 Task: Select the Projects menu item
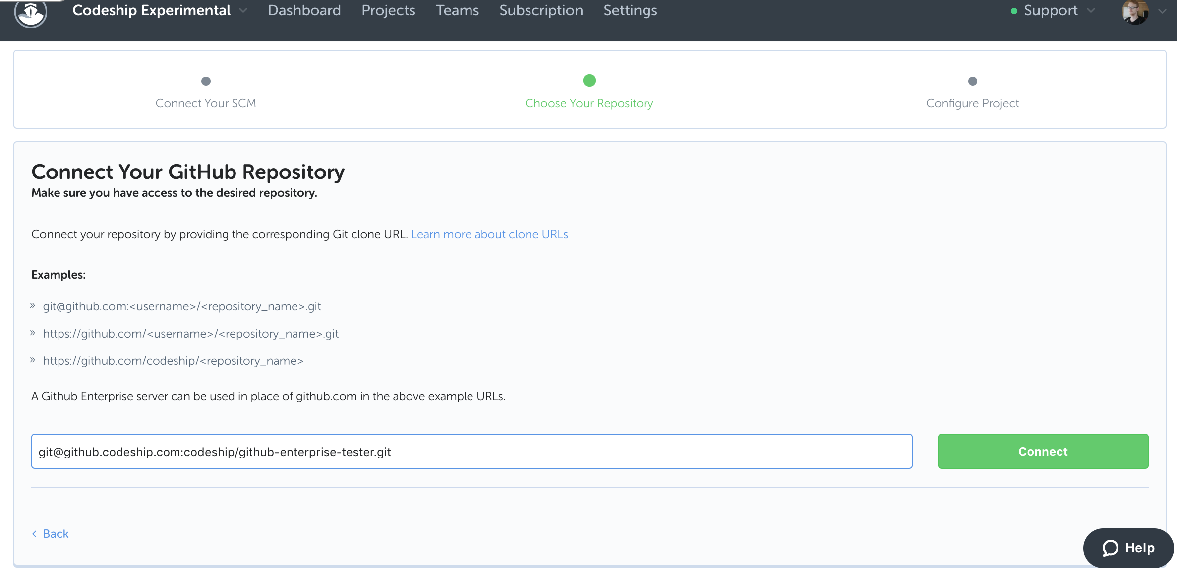click(x=388, y=10)
